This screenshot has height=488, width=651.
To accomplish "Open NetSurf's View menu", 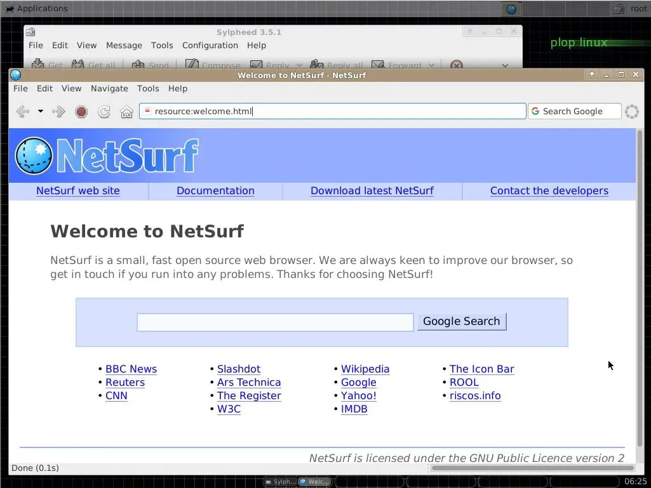I will pos(71,88).
